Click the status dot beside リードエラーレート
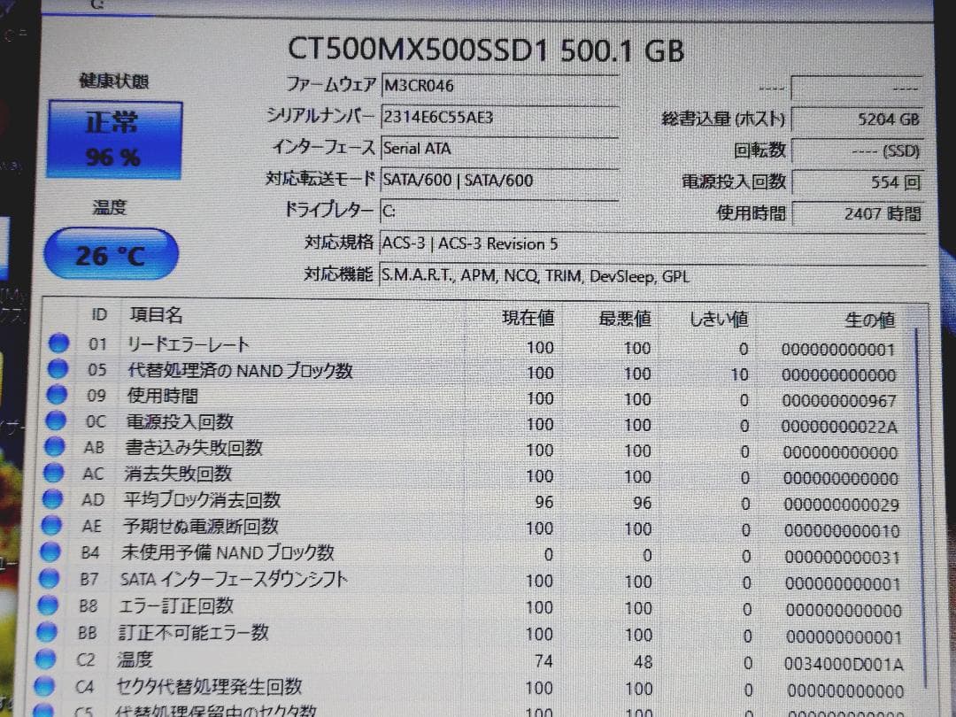 coord(58,345)
